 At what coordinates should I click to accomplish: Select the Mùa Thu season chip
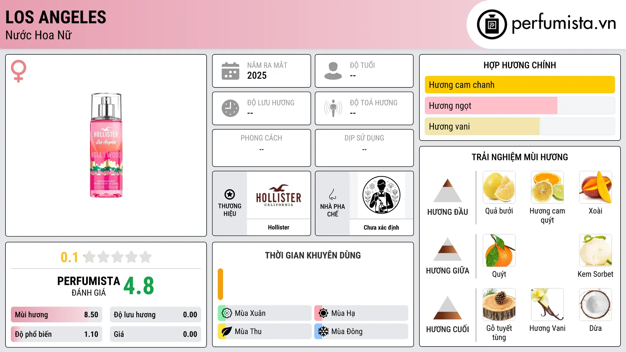[x=265, y=332]
